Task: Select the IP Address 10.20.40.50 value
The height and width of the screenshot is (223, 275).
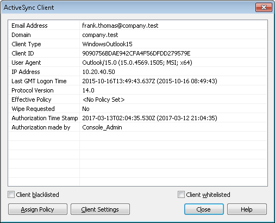Action: [98, 72]
